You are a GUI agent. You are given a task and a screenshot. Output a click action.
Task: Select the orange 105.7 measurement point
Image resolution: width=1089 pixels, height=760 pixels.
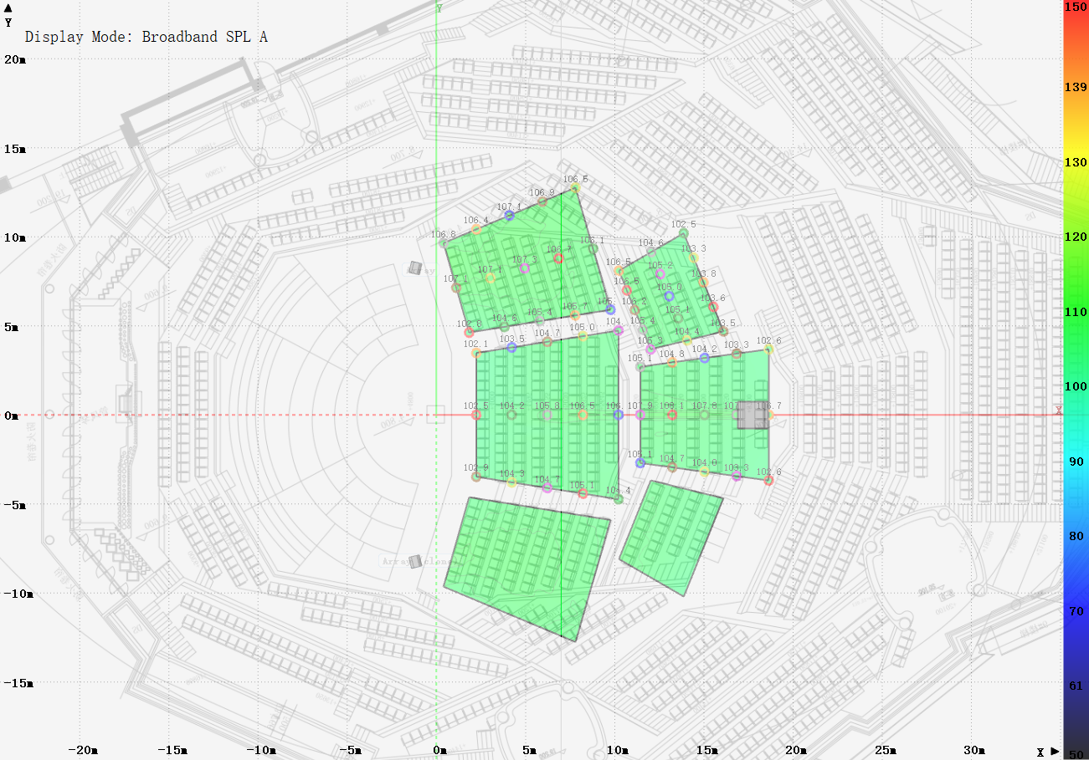574,315
